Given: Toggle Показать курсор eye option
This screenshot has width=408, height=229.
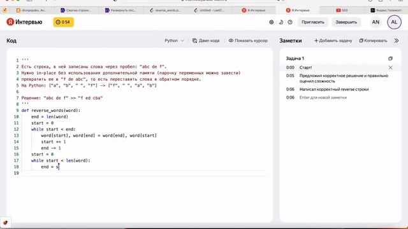Looking at the screenshot, I should (248, 41).
